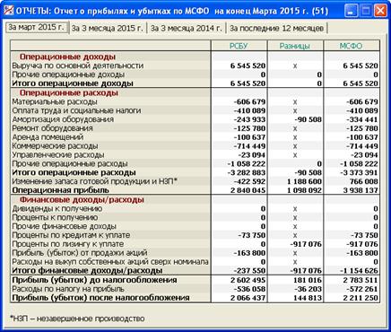
Task: Click the МСФО column header
Action: (x=352, y=46)
